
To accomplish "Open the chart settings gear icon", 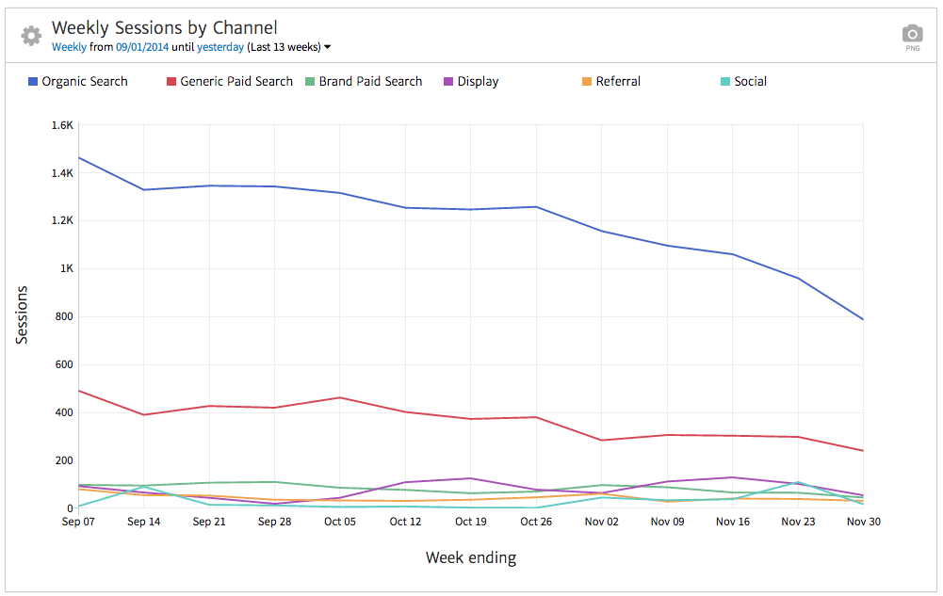I will (x=31, y=36).
